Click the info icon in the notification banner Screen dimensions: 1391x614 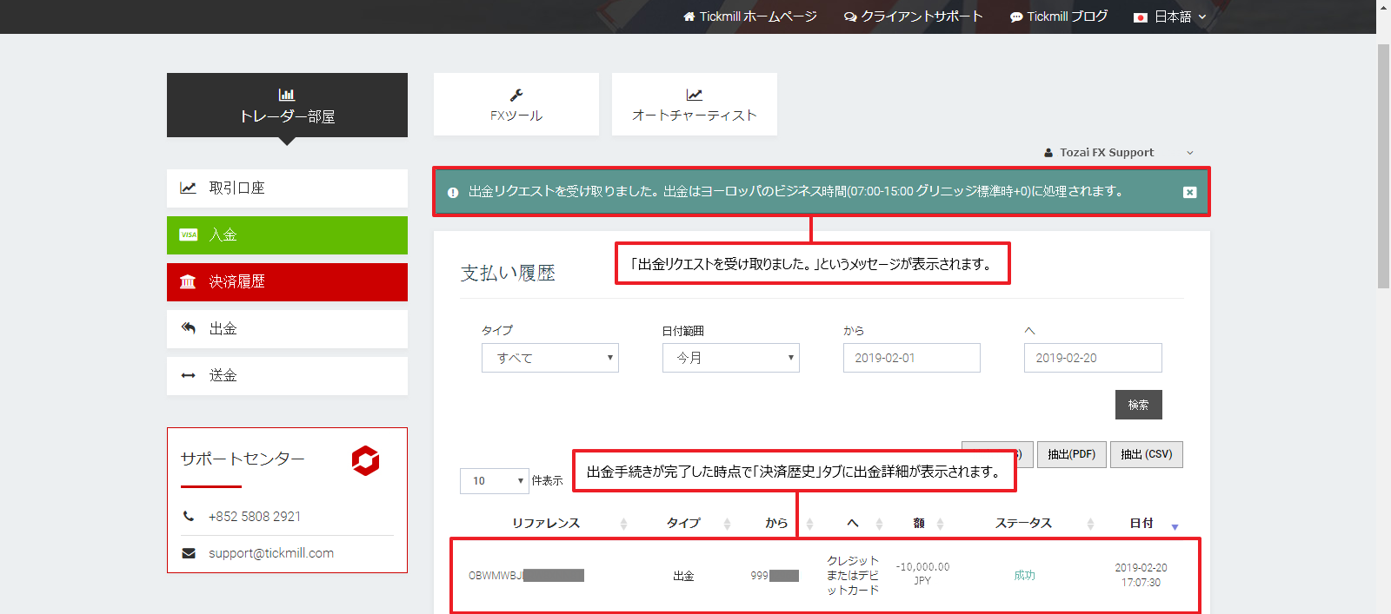click(453, 193)
